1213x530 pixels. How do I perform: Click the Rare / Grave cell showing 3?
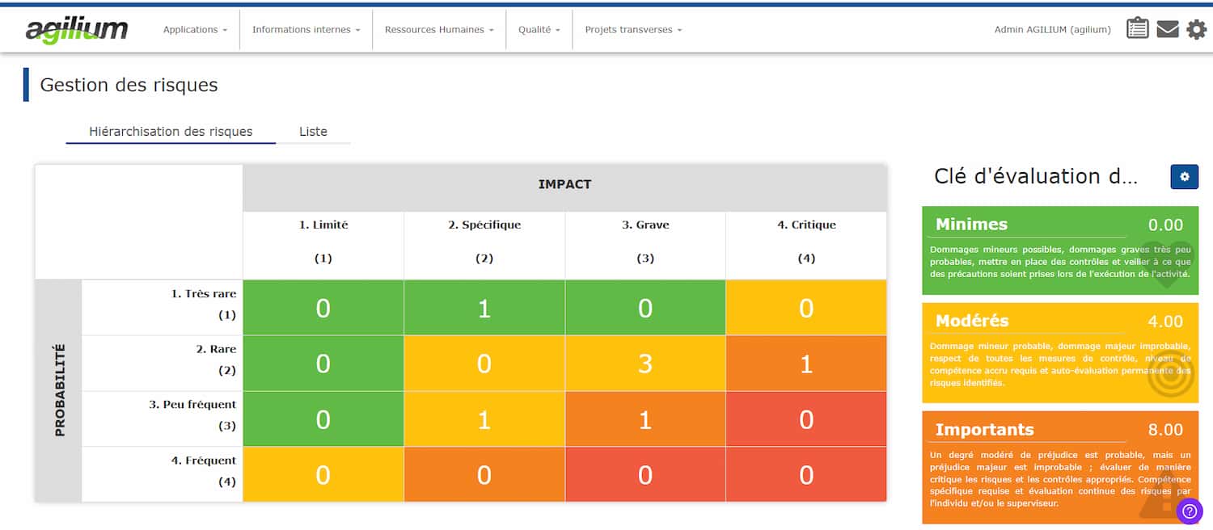point(645,364)
